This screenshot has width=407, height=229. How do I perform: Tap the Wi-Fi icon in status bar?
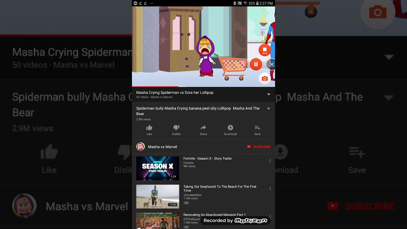[x=245, y=3]
